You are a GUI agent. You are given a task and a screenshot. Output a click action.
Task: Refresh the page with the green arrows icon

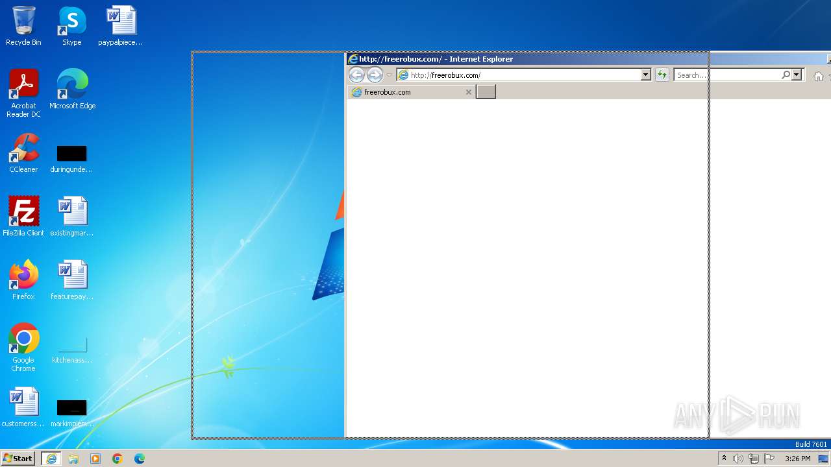[x=662, y=75]
